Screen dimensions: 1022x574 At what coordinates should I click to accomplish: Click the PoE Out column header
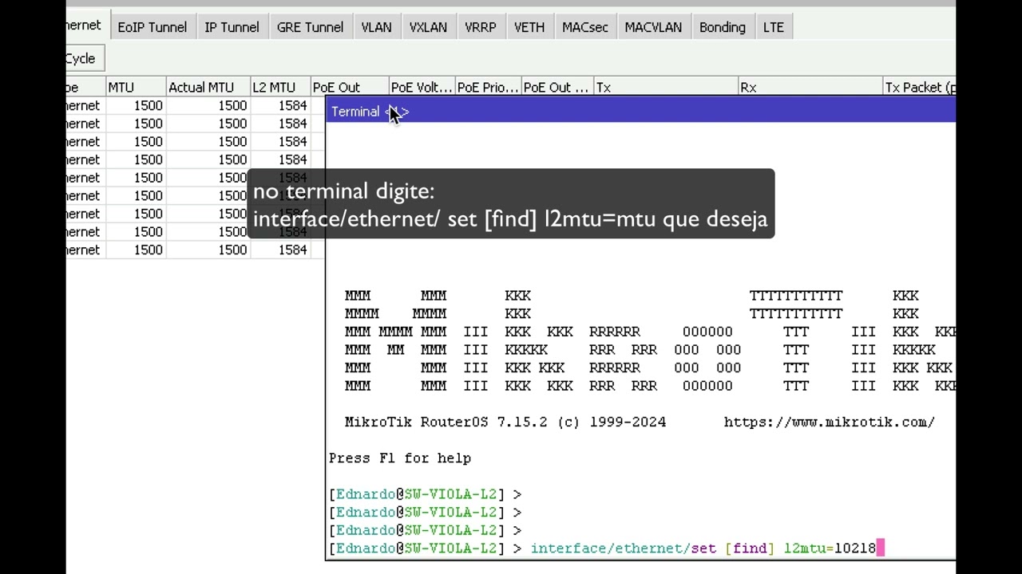349,88
